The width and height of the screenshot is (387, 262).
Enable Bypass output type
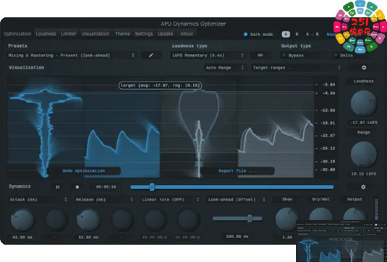coord(294,56)
